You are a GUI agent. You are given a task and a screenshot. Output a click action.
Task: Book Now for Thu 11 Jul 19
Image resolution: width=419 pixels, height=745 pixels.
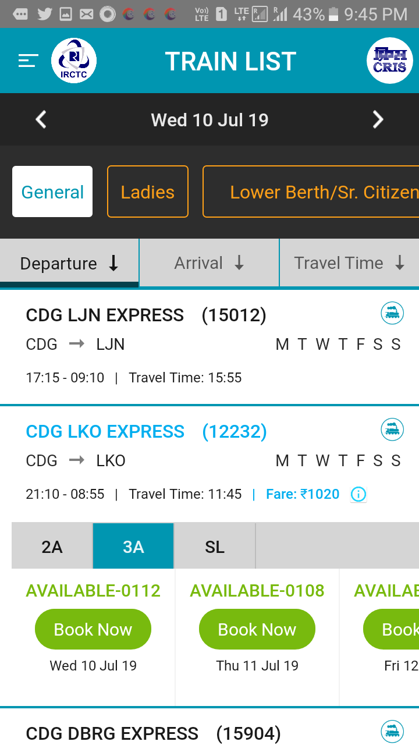[x=257, y=629]
